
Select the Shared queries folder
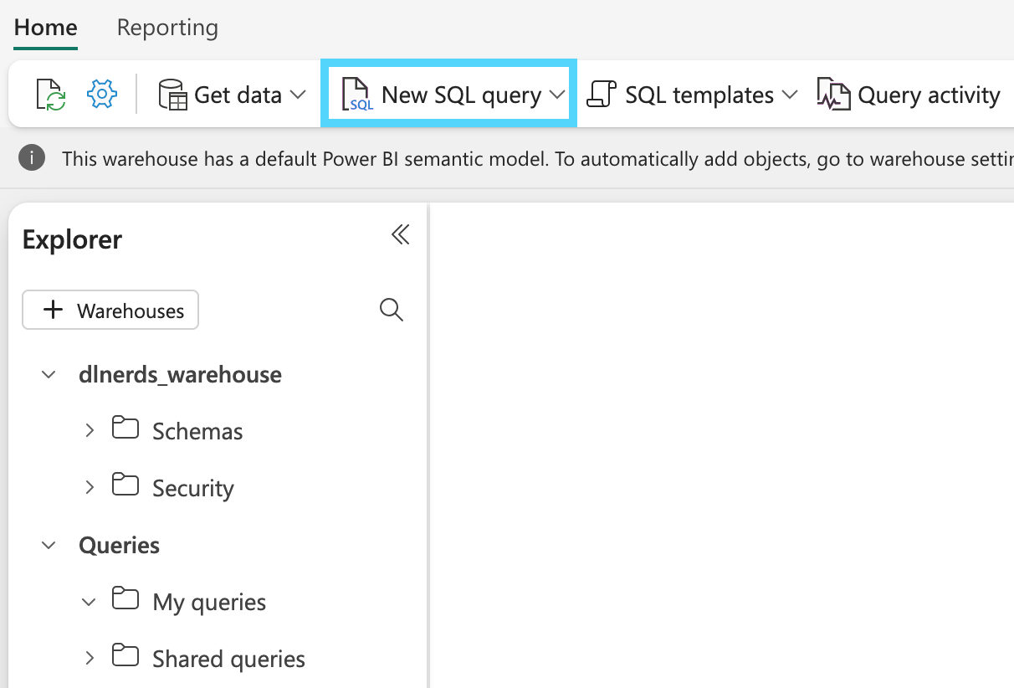(x=228, y=659)
